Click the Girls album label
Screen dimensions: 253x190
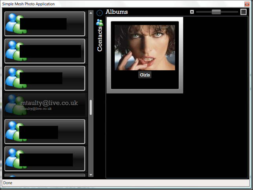[x=145, y=75]
